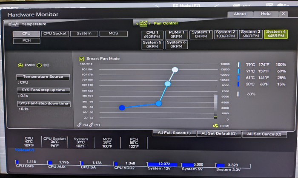Viewport: 298px width, 178px height.
Task: Click the System 5V voltage bar
Action: (188, 165)
